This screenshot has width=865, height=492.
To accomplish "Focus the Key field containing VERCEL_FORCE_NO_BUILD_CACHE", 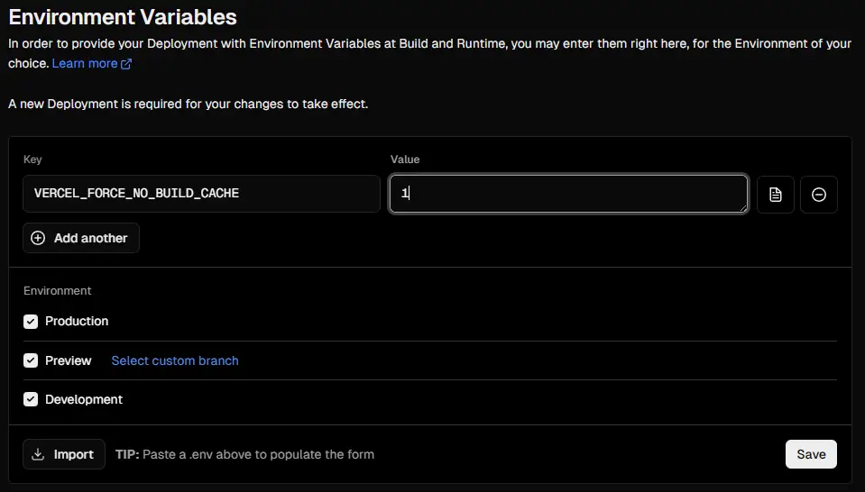I will point(201,194).
